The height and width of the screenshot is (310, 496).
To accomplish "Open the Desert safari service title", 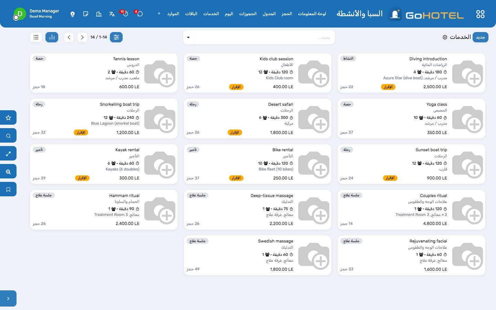I will click(x=281, y=104).
